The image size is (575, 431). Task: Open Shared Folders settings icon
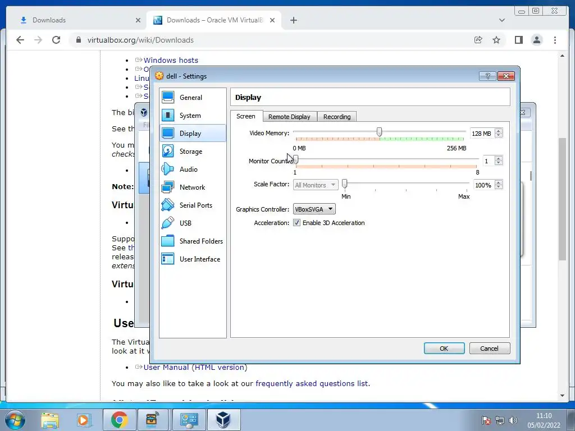[x=168, y=241]
